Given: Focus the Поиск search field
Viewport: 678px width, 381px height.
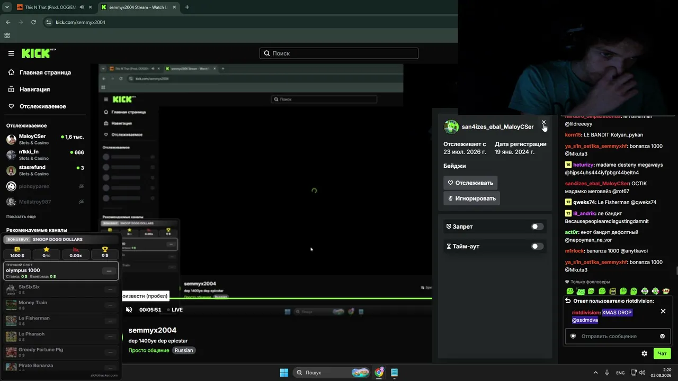Looking at the screenshot, I should point(339,53).
